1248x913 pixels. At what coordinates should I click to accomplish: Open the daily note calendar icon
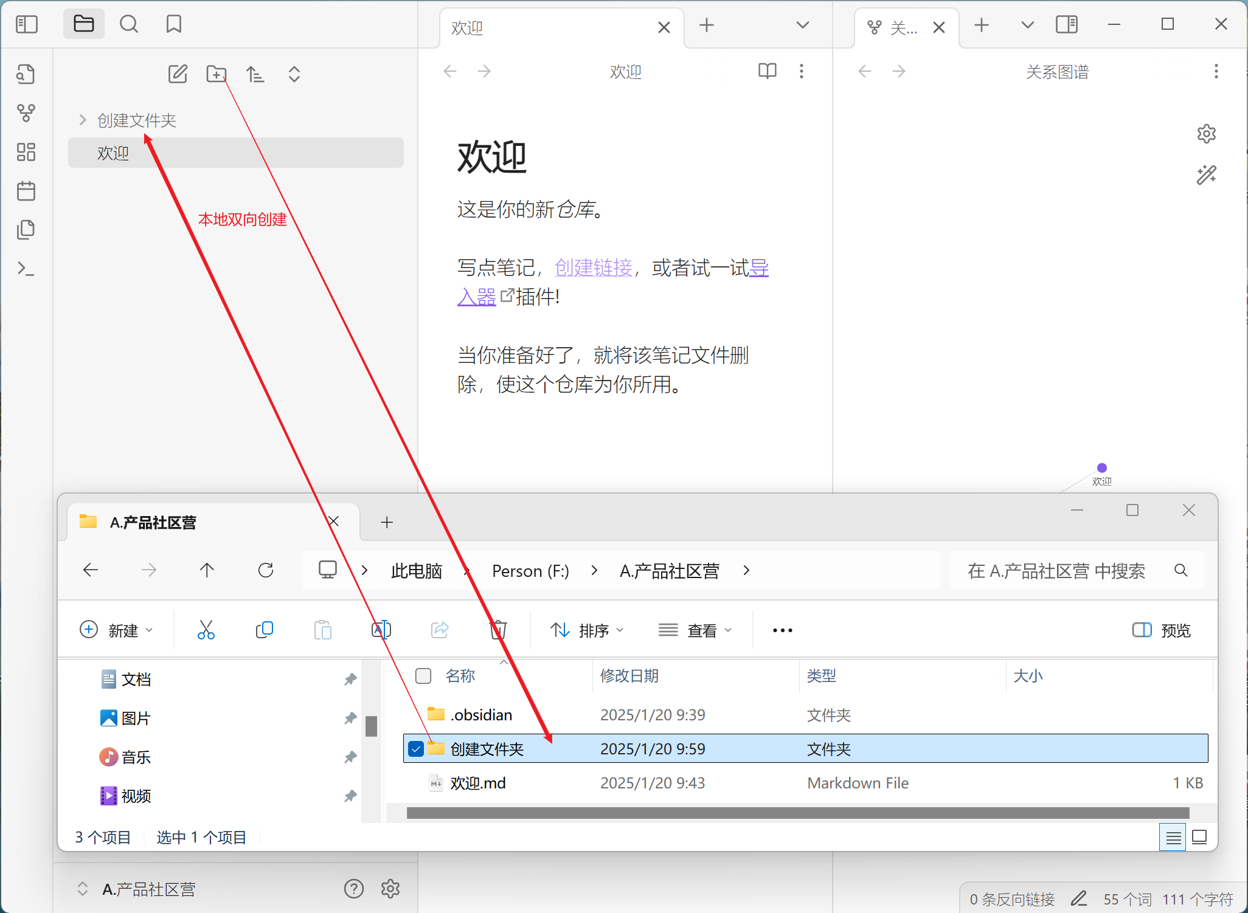pyautogui.click(x=26, y=191)
